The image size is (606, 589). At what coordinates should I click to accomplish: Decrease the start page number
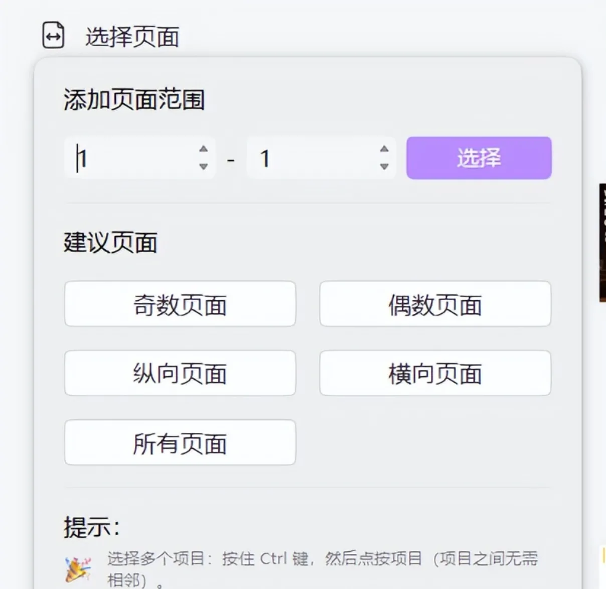(203, 166)
